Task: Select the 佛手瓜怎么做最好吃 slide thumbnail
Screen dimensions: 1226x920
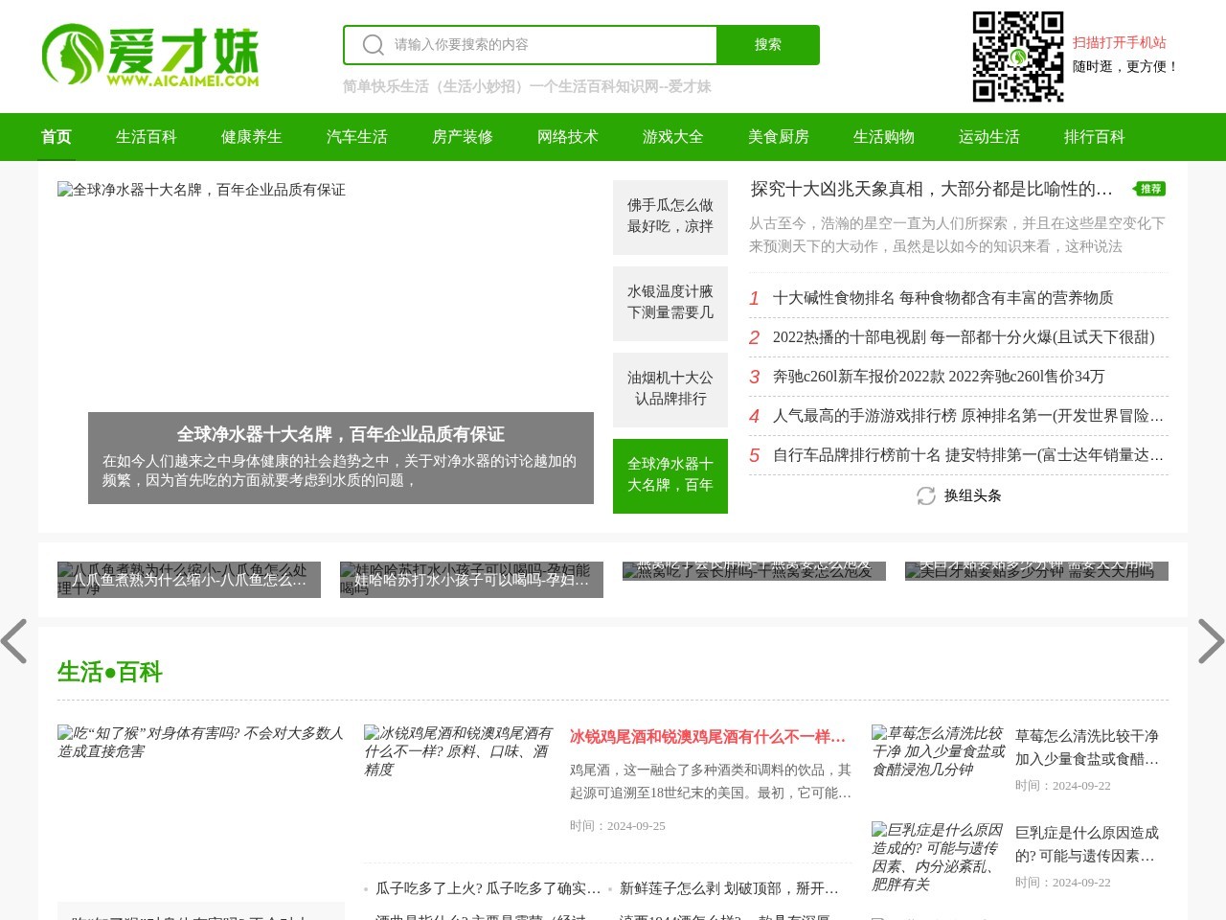Action: (x=670, y=217)
